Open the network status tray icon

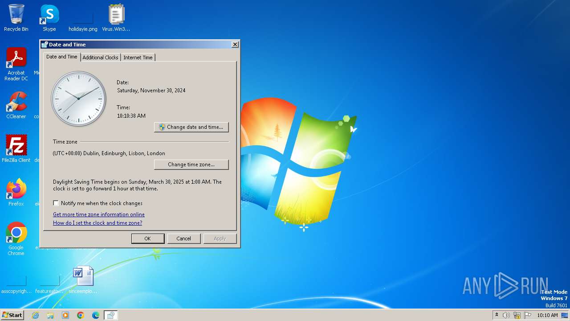[x=517, y=315]
